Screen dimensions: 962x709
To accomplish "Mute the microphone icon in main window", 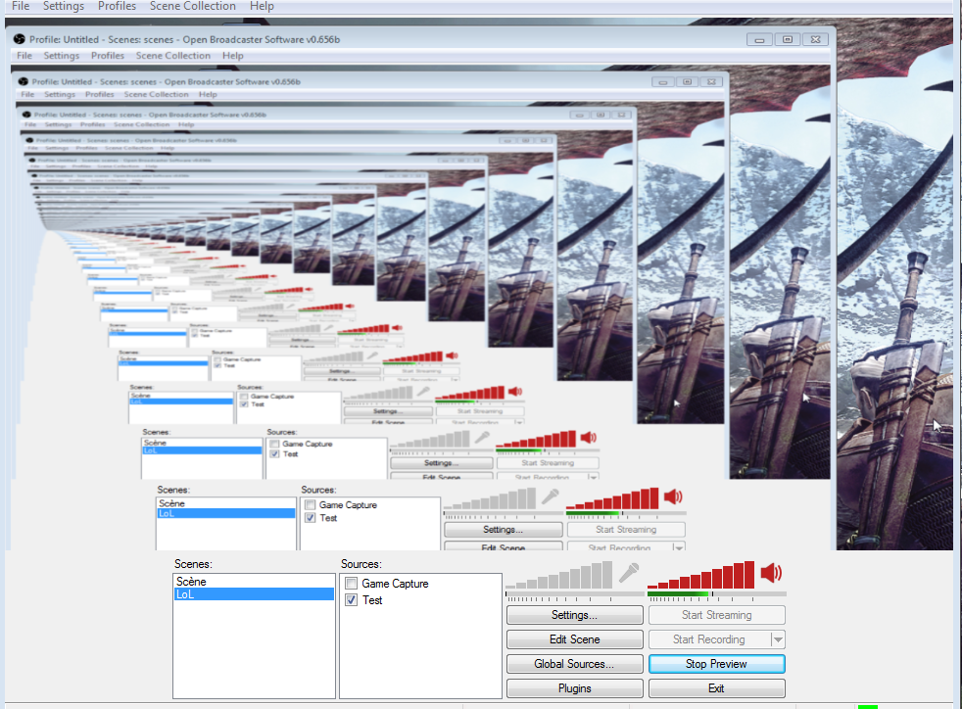I will [629, 573].
